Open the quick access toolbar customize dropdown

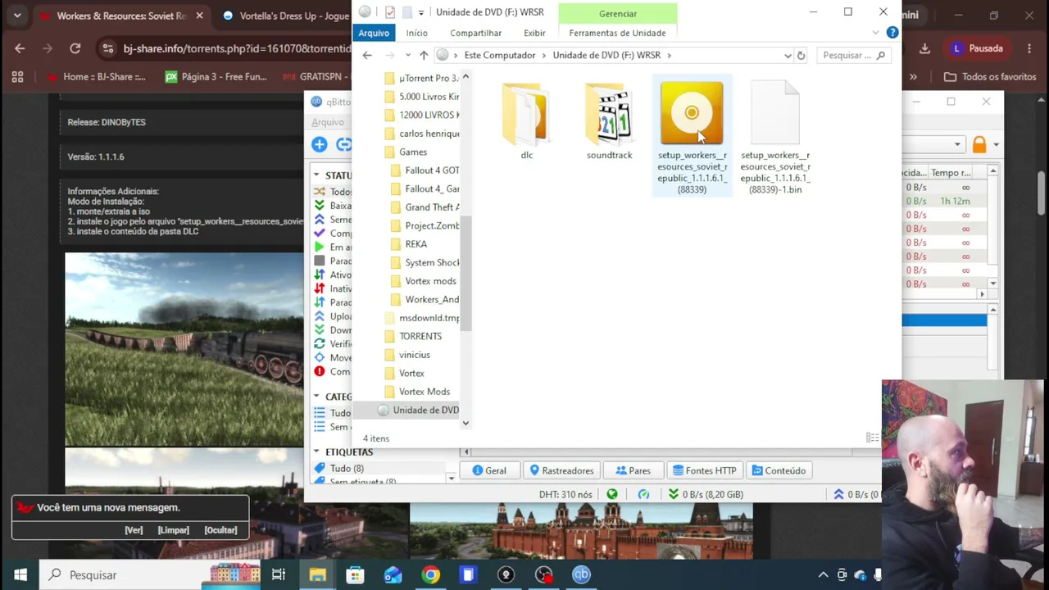tap(421, 12)
